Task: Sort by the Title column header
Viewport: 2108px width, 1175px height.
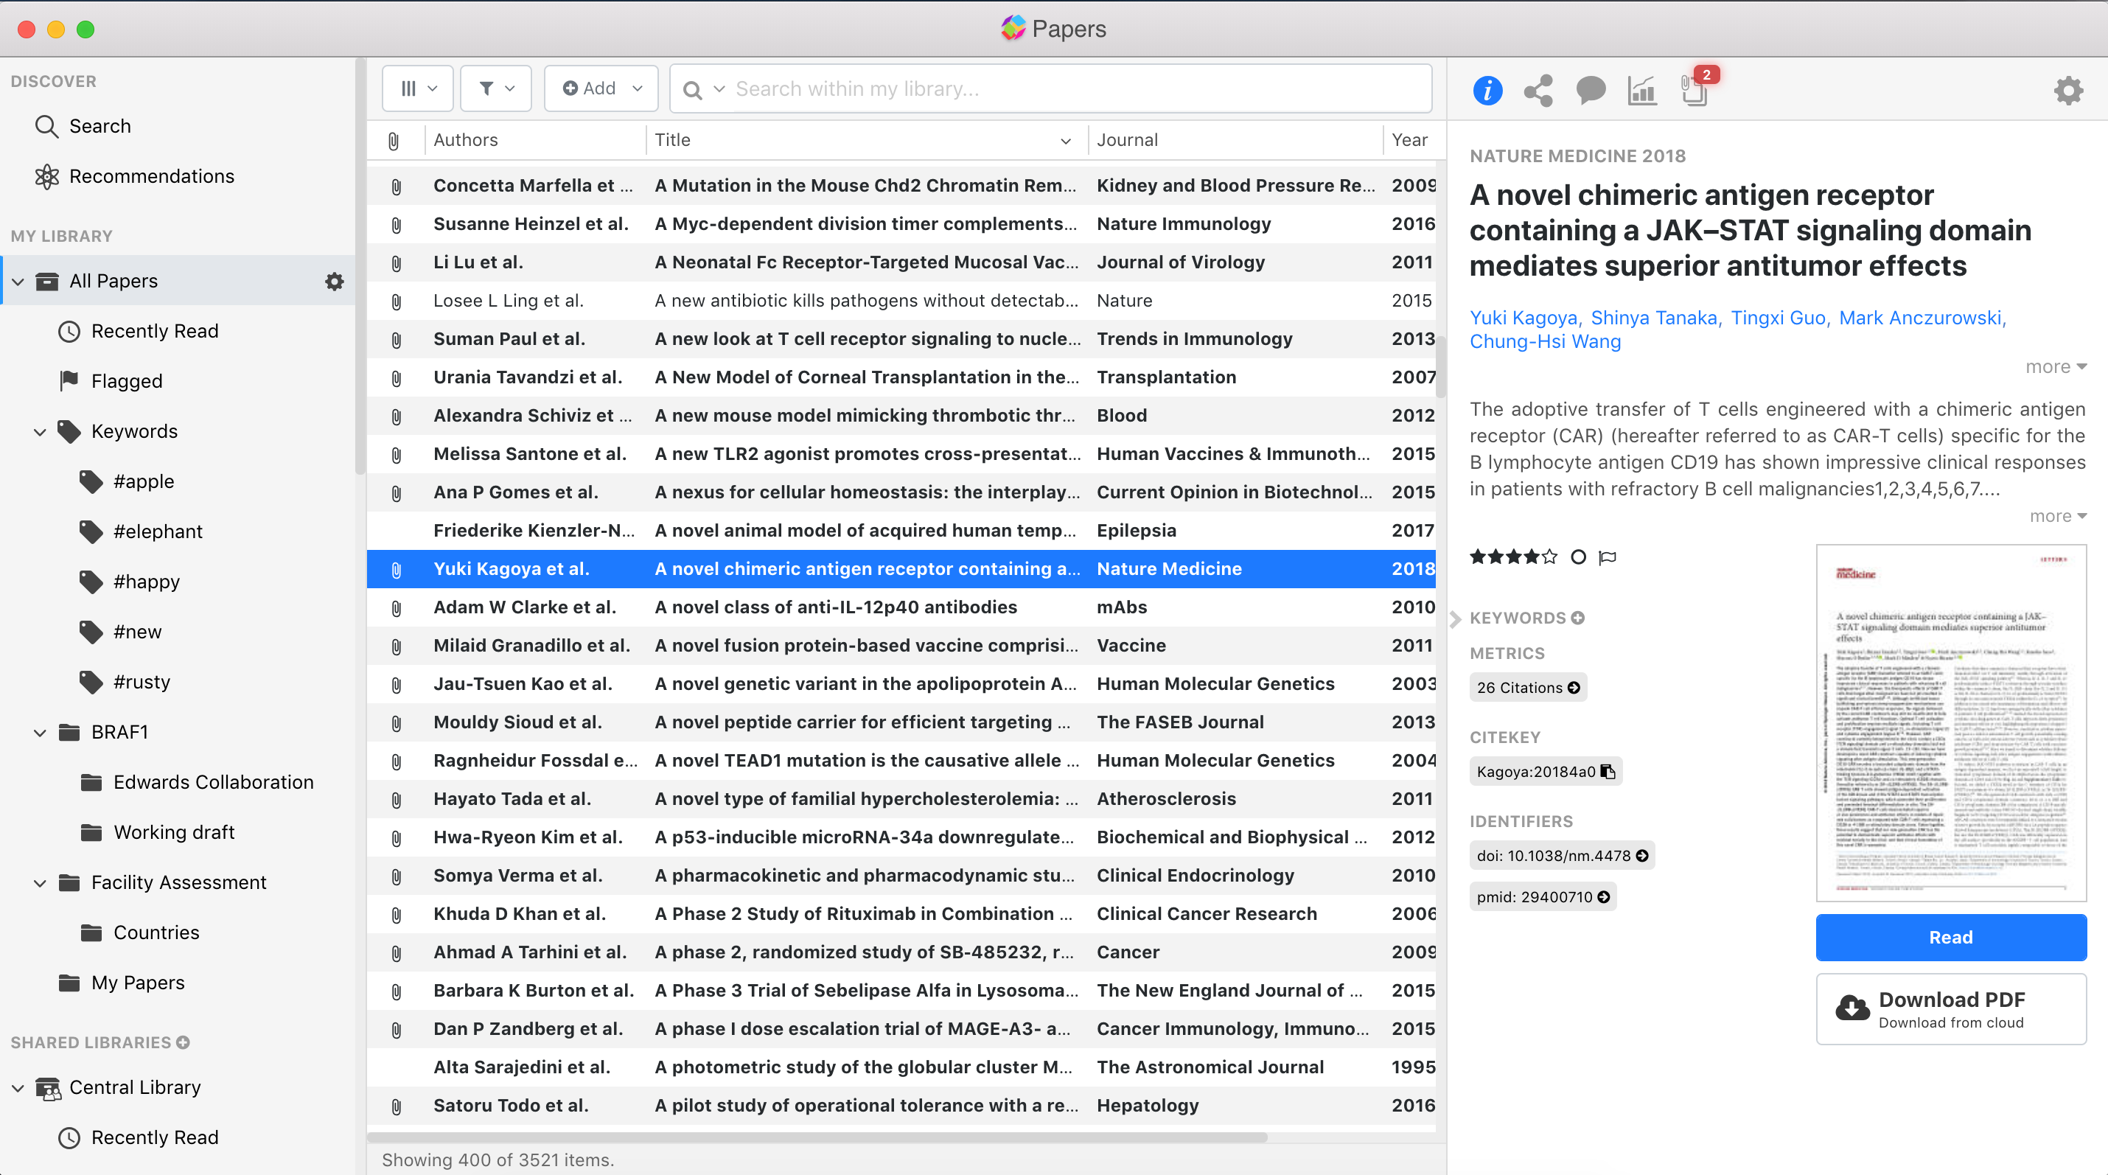Action: (673, 140)
